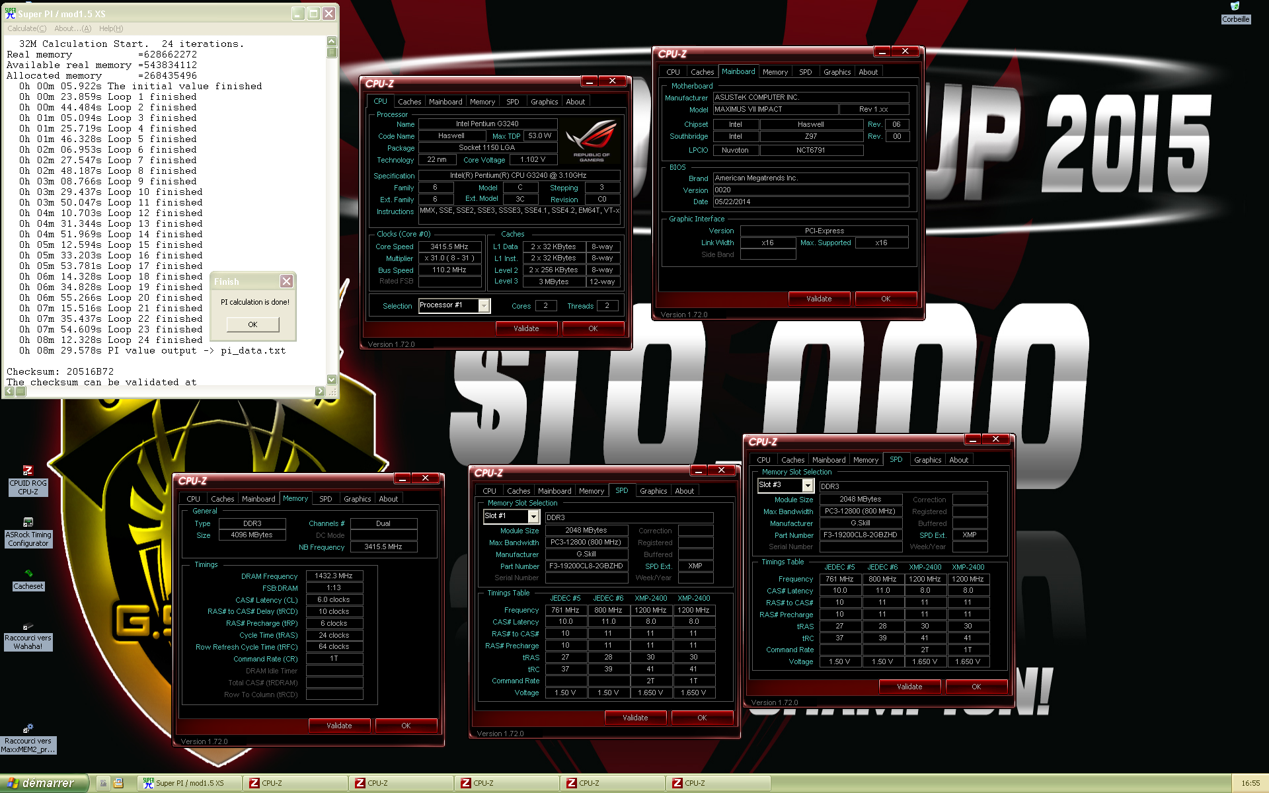Open Graphics tab in the Slot #1 CPU-Z window

653,491
